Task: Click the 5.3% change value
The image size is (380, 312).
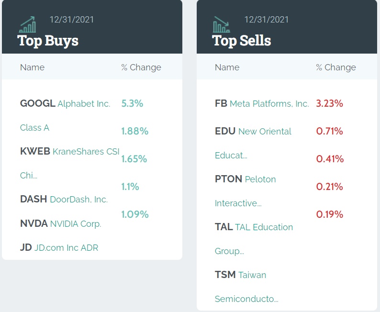Action: pos(133,103)
